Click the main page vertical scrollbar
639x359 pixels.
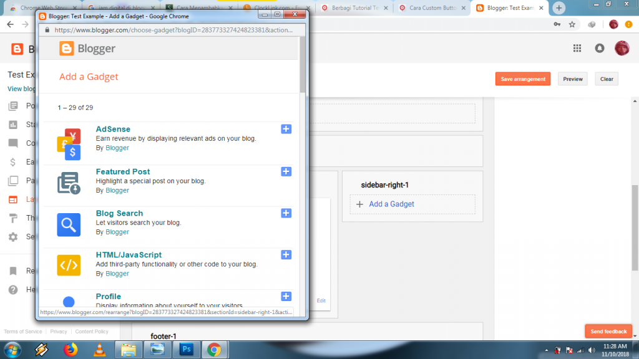pos(635,227)
